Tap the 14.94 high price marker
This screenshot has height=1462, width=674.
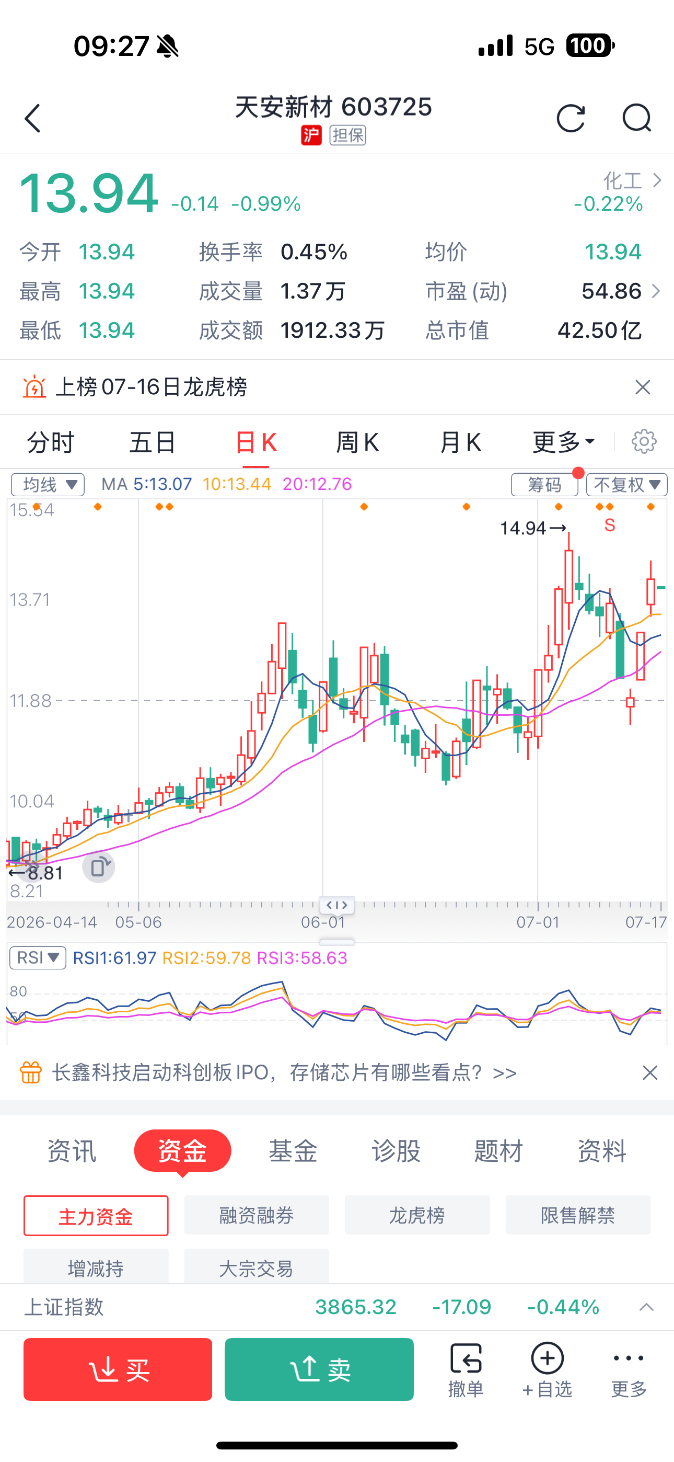coord(533,529)
